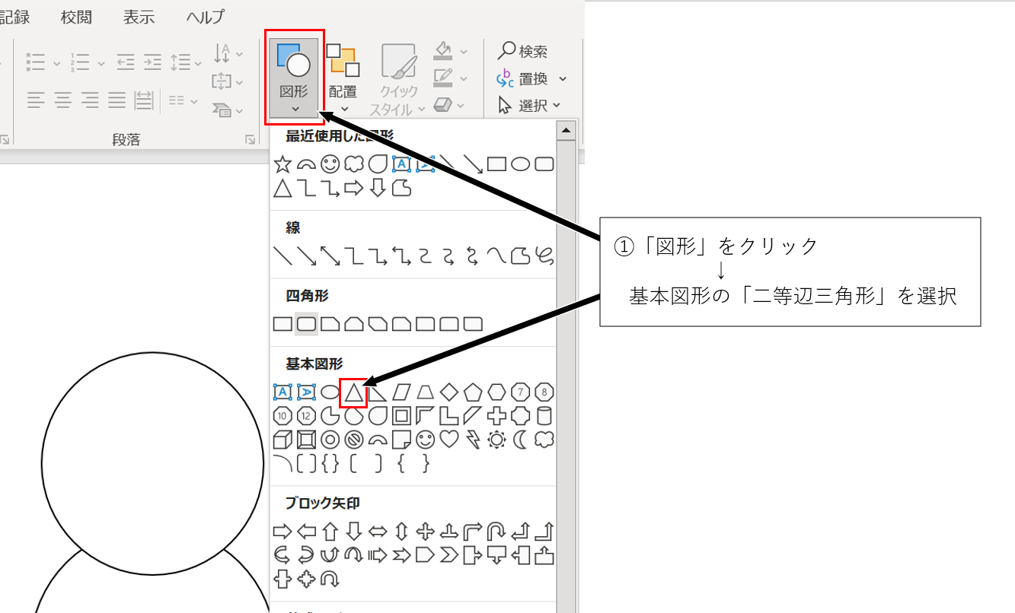
Task: Pick the 5-point star in recent shapes
Action: click(282, 164)
